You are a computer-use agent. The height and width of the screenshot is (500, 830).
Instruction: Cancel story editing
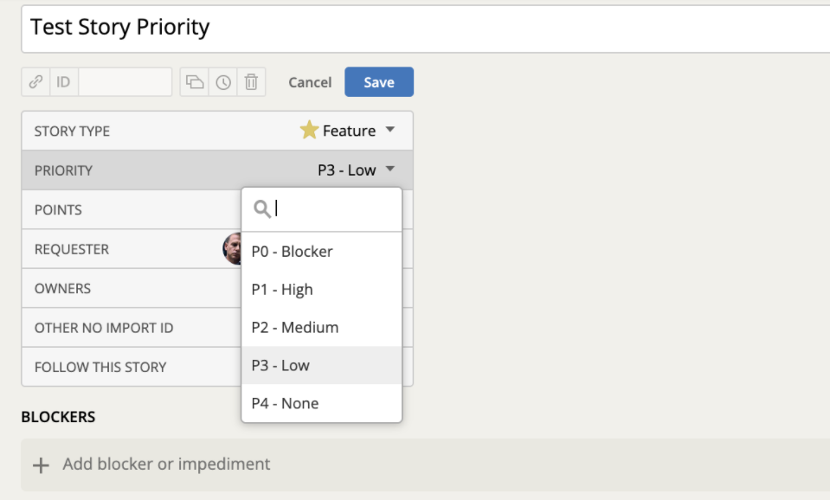310,82
